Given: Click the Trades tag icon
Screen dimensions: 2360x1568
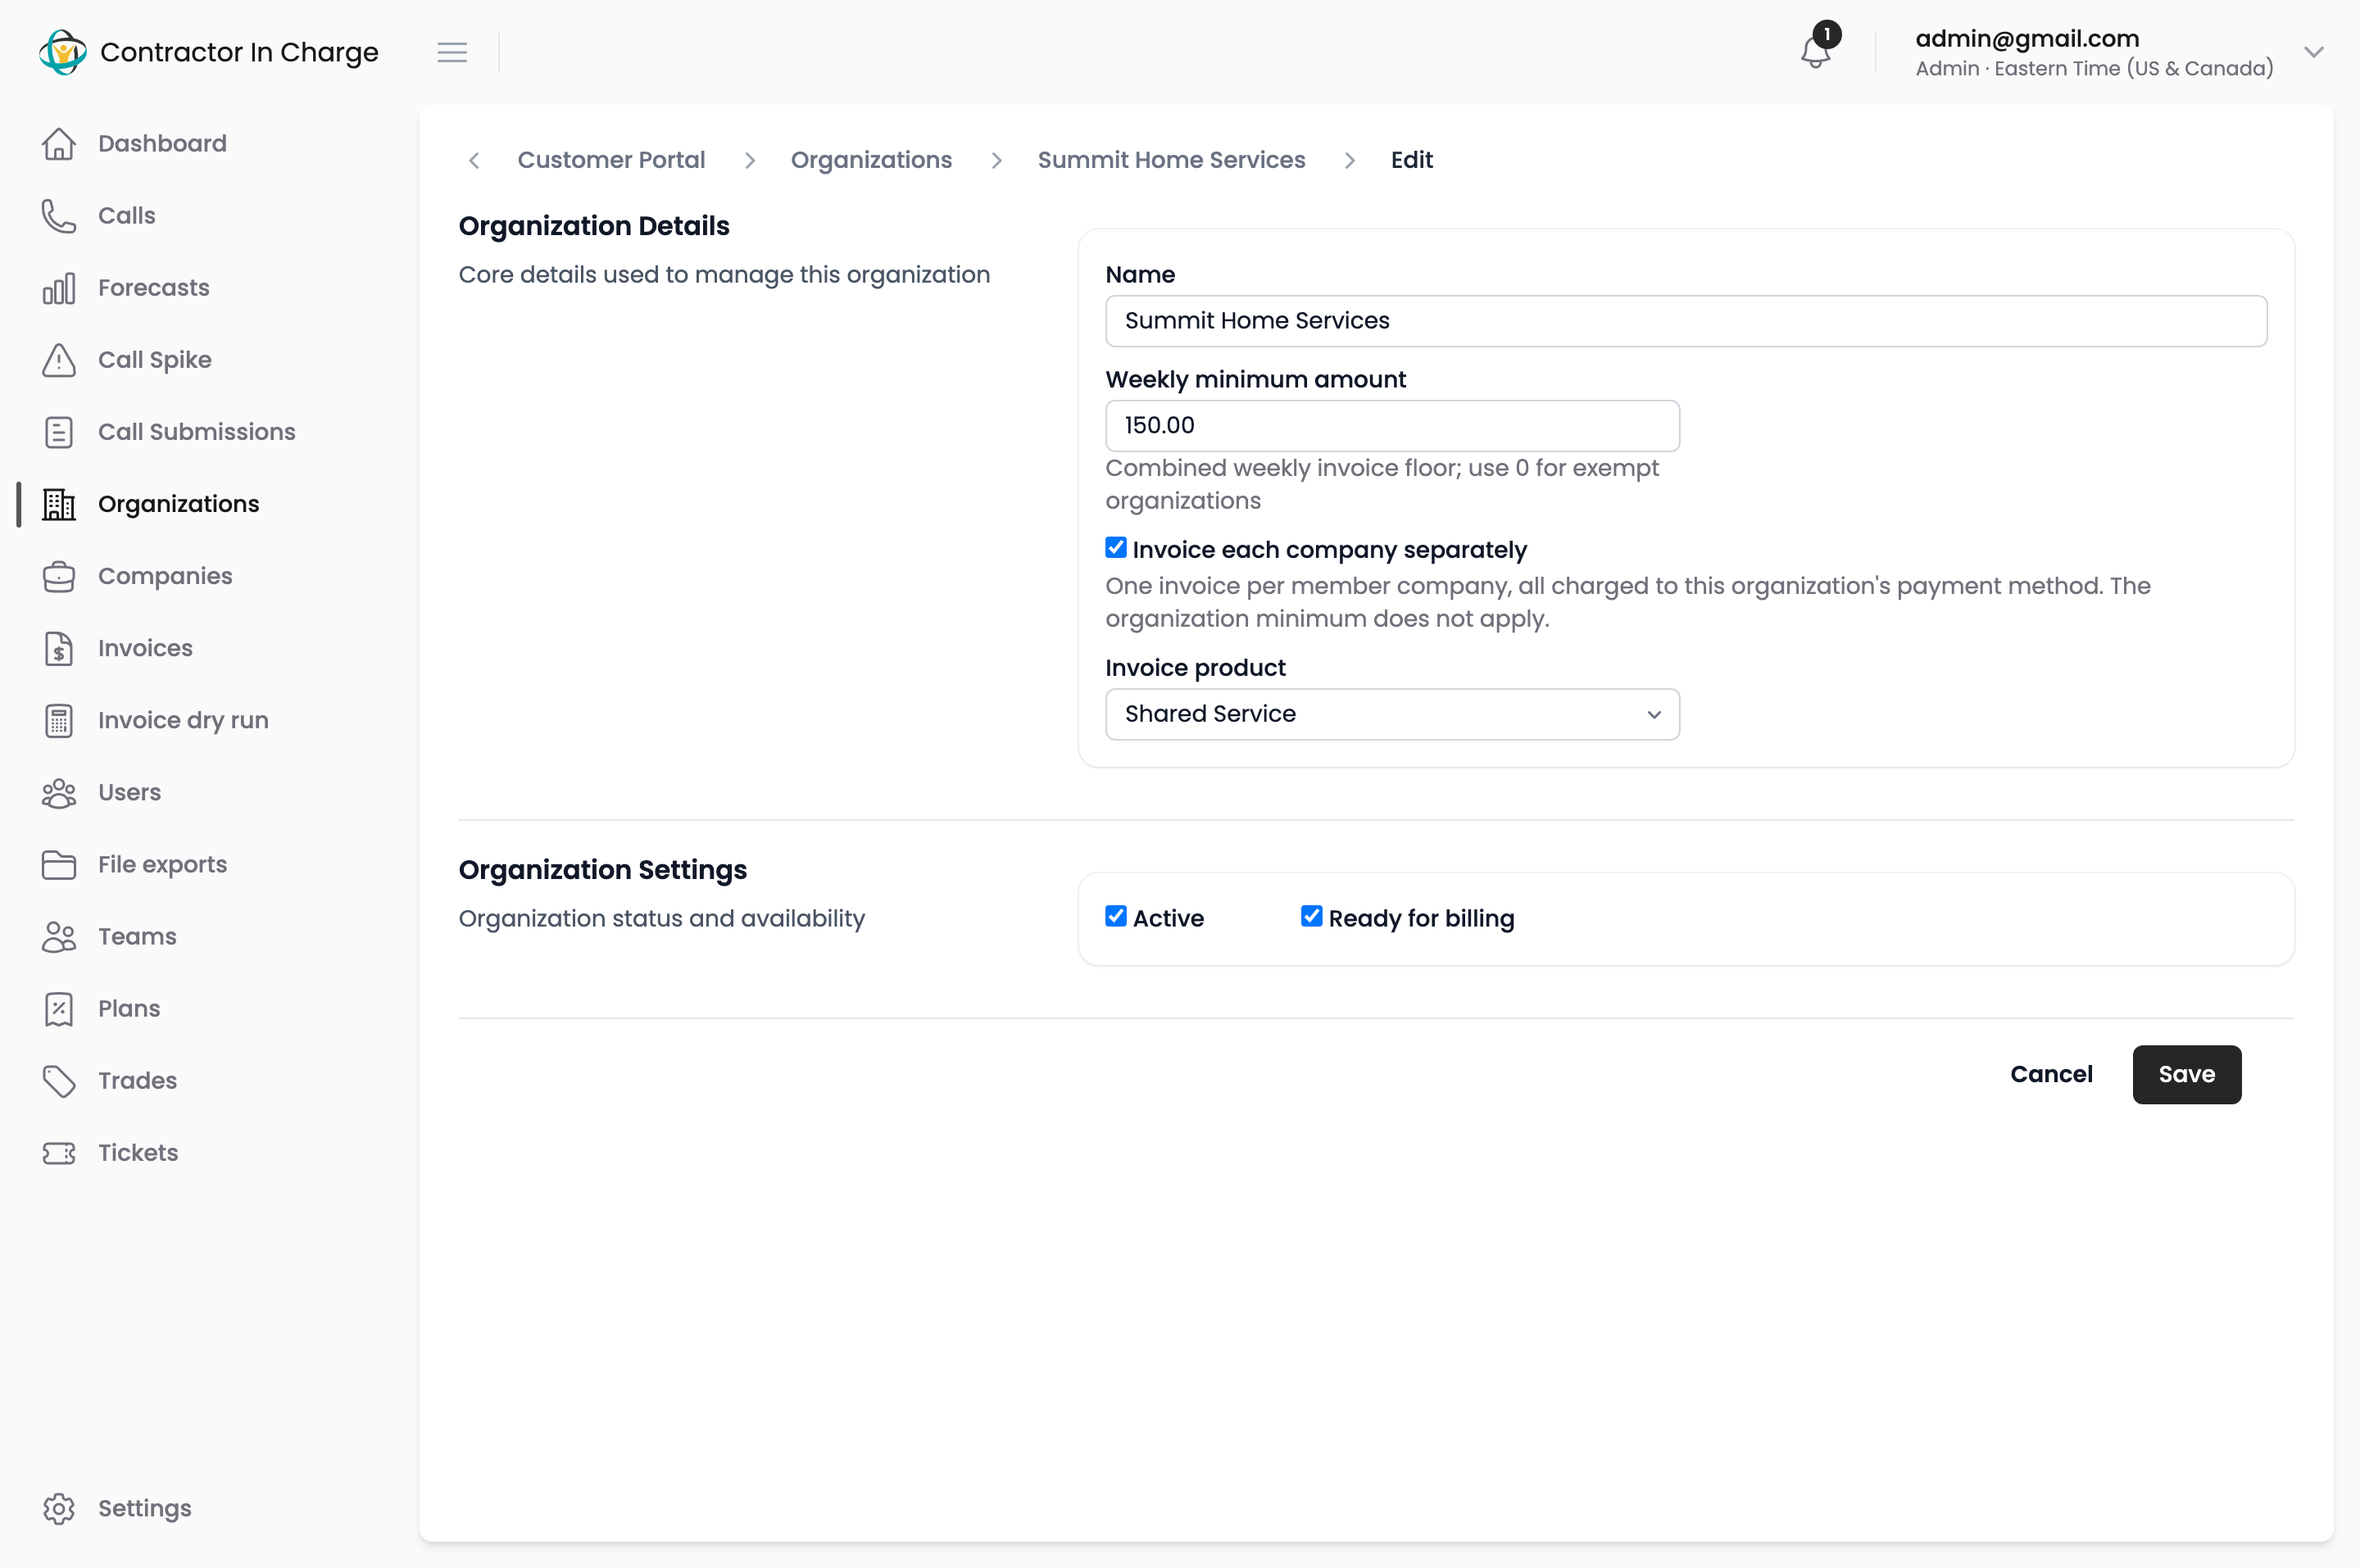Looking at the screenshot, I should coord(59,1080).
